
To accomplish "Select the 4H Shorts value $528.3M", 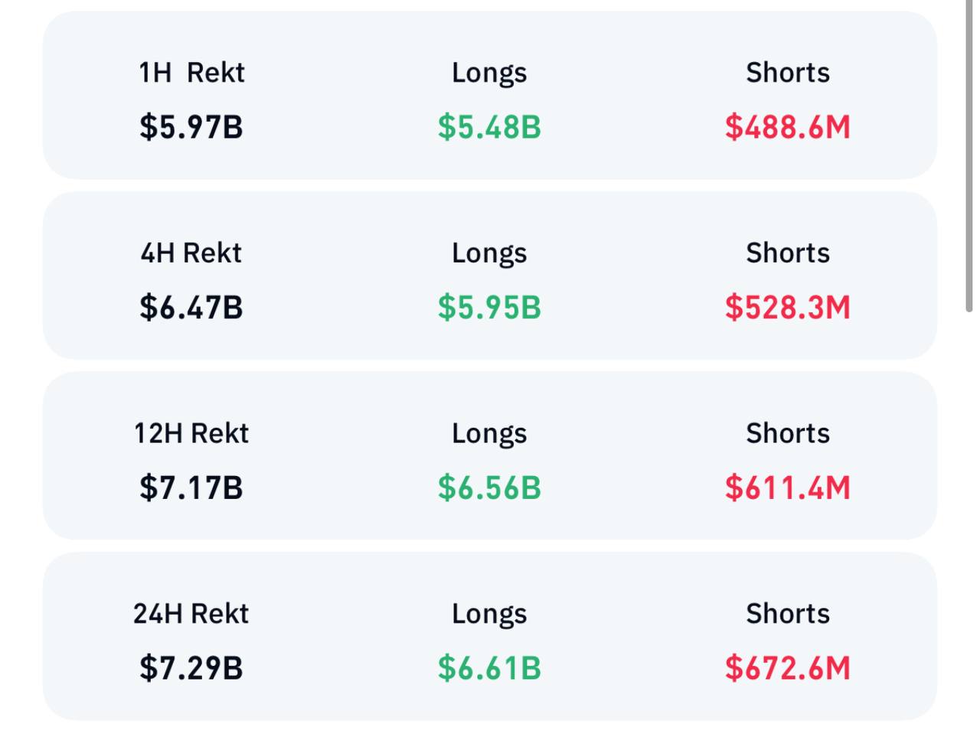I will [x=787, y=308].
